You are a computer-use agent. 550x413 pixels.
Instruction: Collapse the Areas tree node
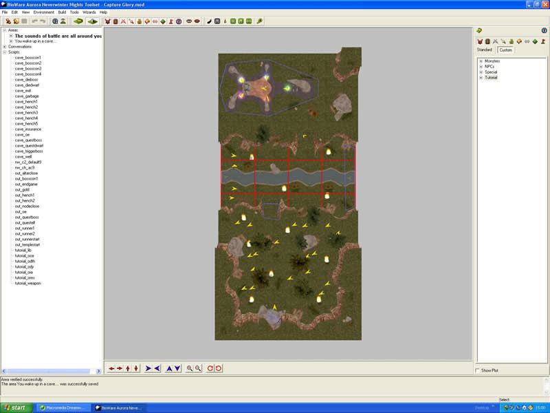tap(5, 30)
